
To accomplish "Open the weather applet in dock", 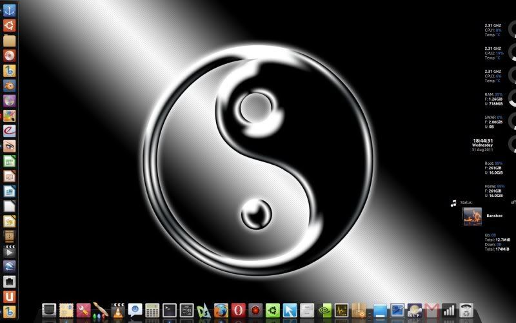I will click(x=415, y=311).
